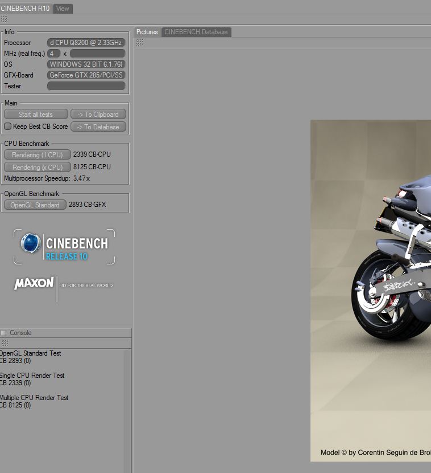Click the Multiprocessor Speedup 3.47 x value
This screenshot has width=431, height=473.
coord(81,178)
